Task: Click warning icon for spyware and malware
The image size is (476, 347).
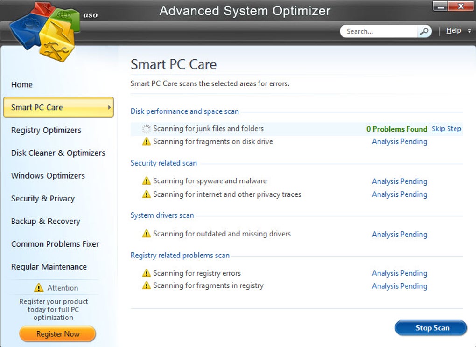Action: click(x=147, y=181)
